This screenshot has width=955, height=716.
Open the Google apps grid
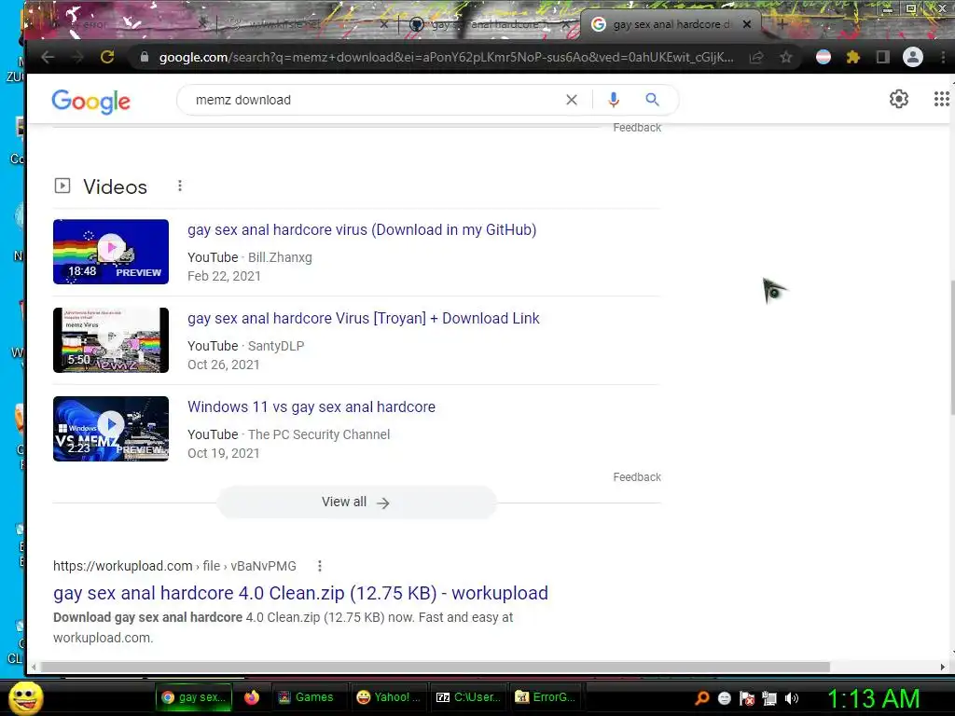click(x=942, y=99)
